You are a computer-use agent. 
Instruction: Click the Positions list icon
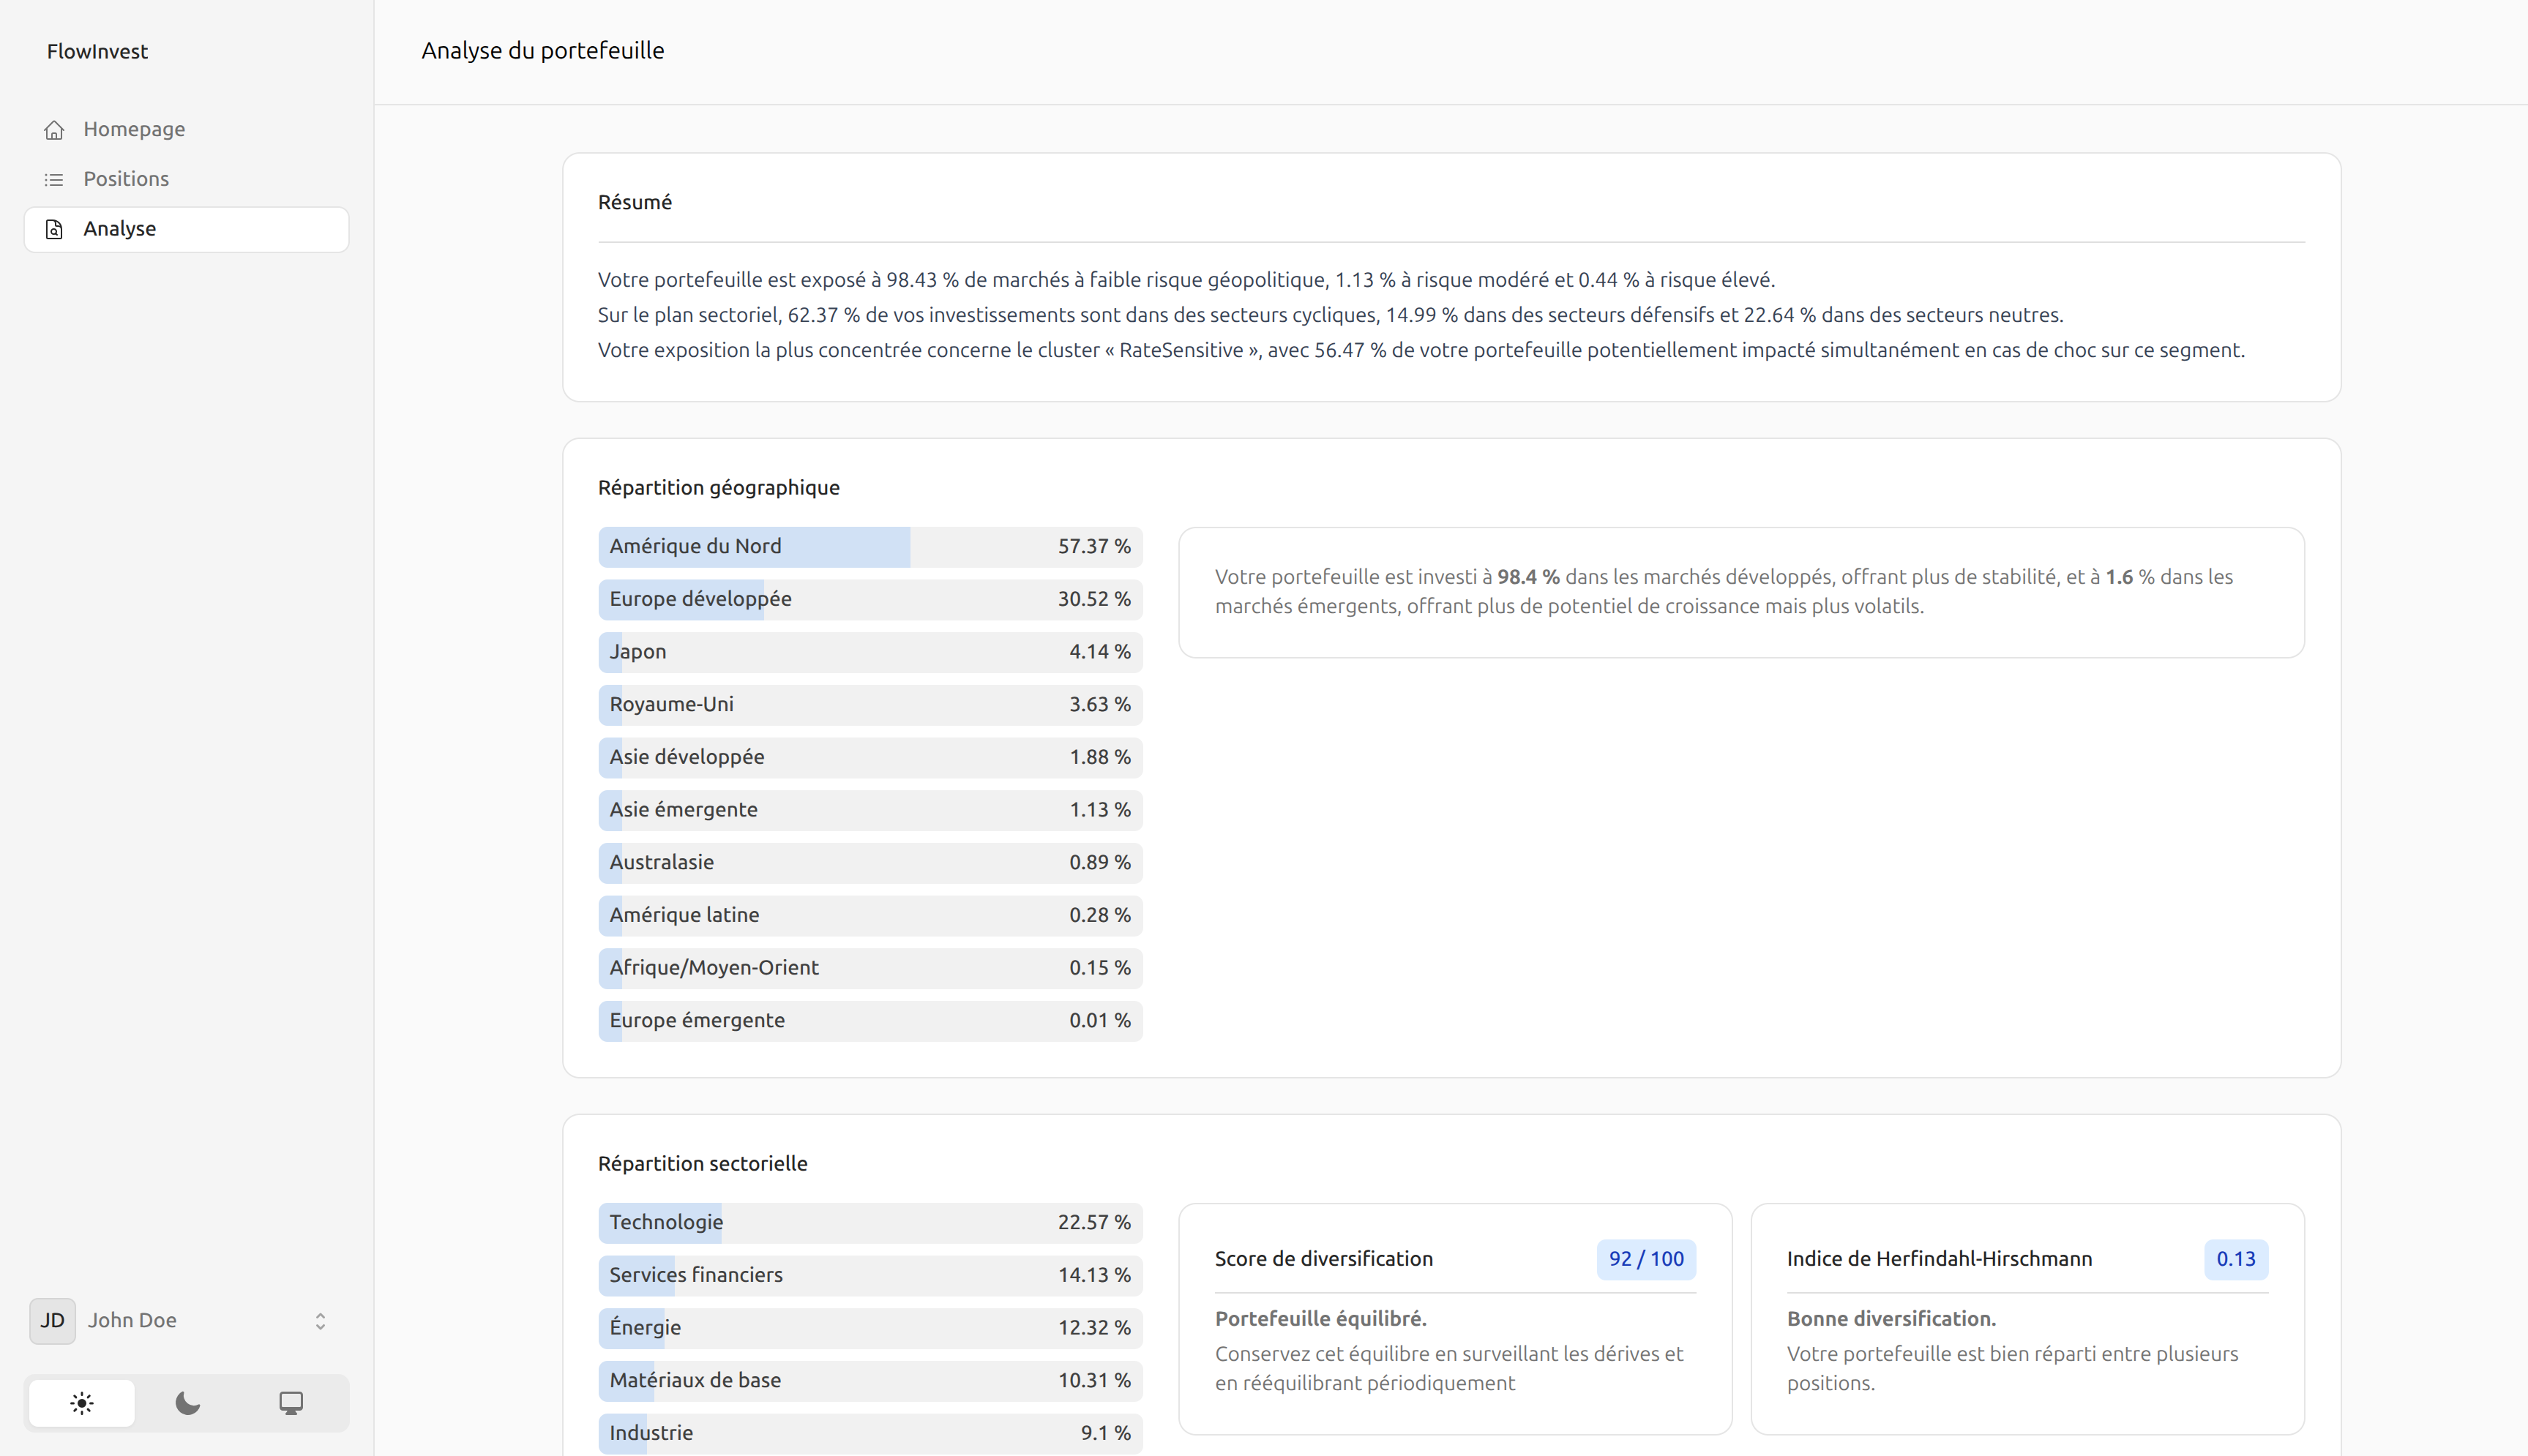tap(54, 180)
